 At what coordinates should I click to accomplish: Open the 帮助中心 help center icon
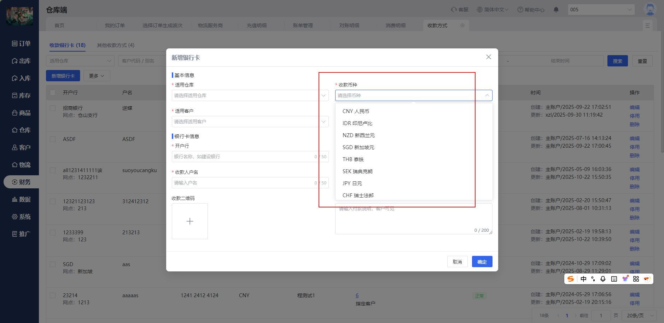[x=520, y=10]
